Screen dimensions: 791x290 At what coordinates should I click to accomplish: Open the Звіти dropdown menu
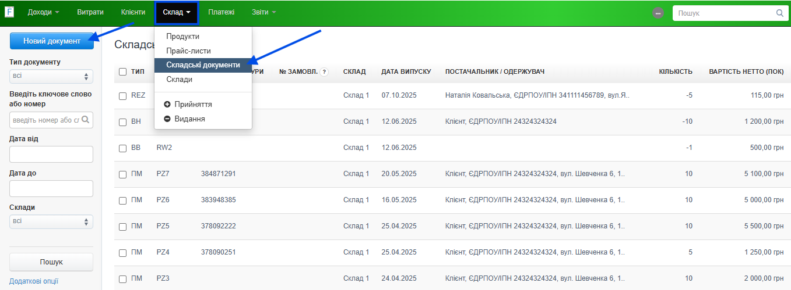tap(264, 12)
